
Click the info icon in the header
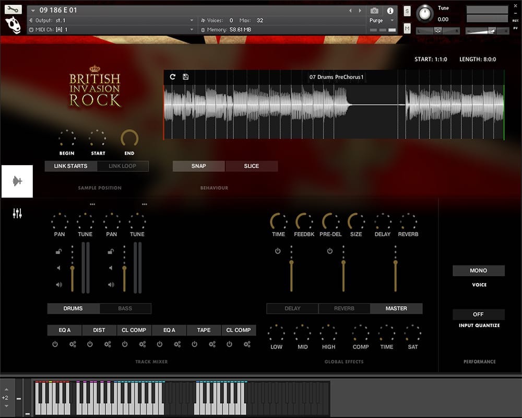390,11
